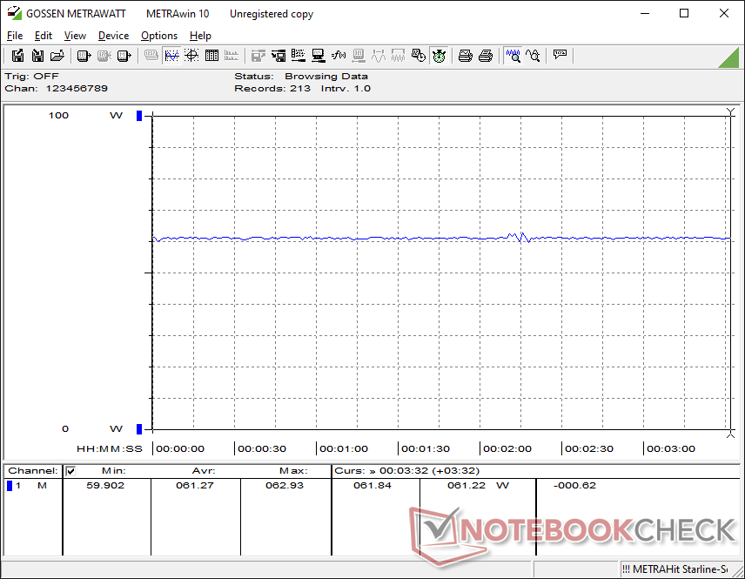The image size is (745, 579).
Task: Click the METRAHit Starline status bar text
Action: click(675, 569)
